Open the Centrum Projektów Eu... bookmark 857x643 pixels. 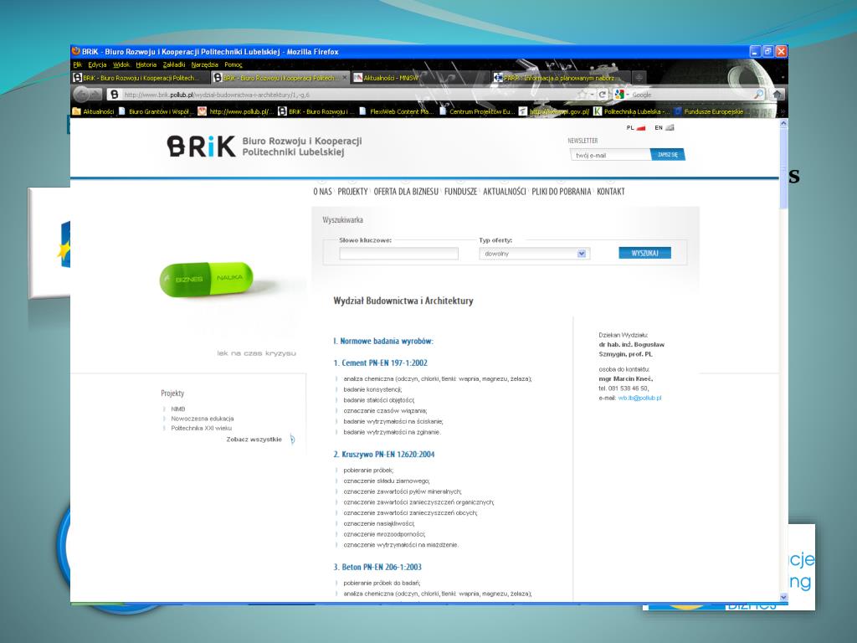[476, 111]
